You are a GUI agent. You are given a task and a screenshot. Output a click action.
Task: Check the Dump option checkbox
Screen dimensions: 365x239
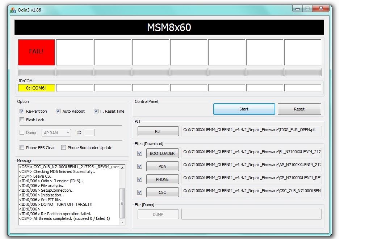[x=22, y=132]
